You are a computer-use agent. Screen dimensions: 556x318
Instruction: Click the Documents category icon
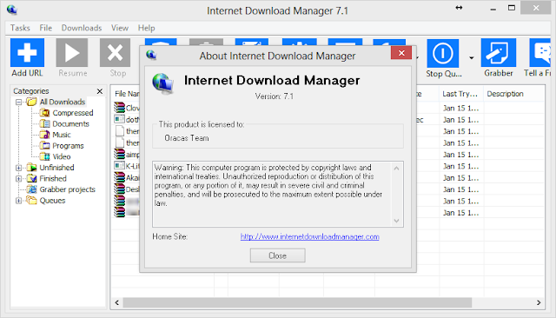point(44,123)
